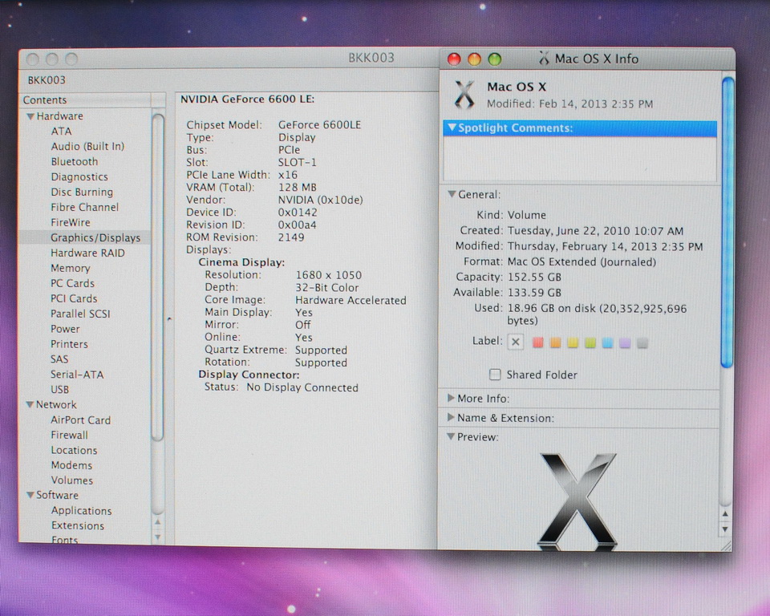Click the Mac OS X volume icon in Info header
This screenshot has width=770, height=616.
click(x=464, y=95)
